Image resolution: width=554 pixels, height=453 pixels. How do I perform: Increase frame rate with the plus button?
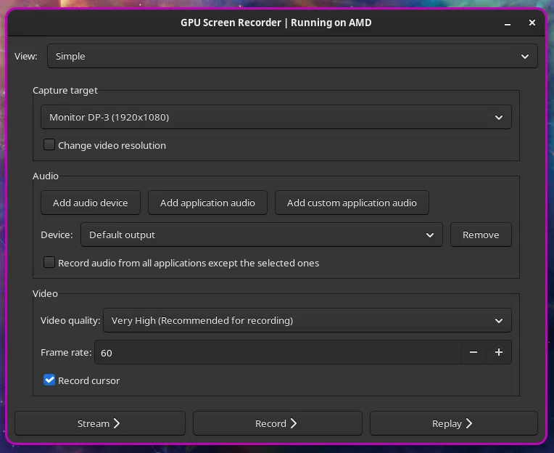click(499, 353)
